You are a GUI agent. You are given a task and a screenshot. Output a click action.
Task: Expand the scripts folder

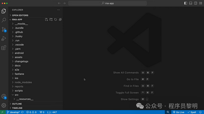click(36, 91)
